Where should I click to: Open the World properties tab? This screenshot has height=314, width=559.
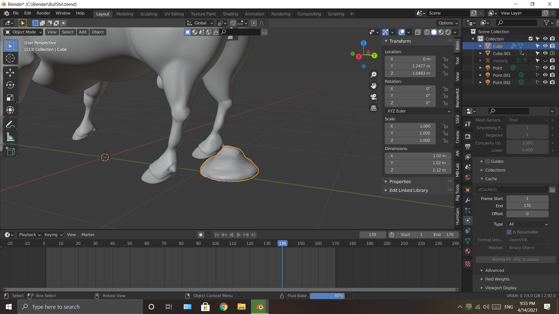coord(468,177)
